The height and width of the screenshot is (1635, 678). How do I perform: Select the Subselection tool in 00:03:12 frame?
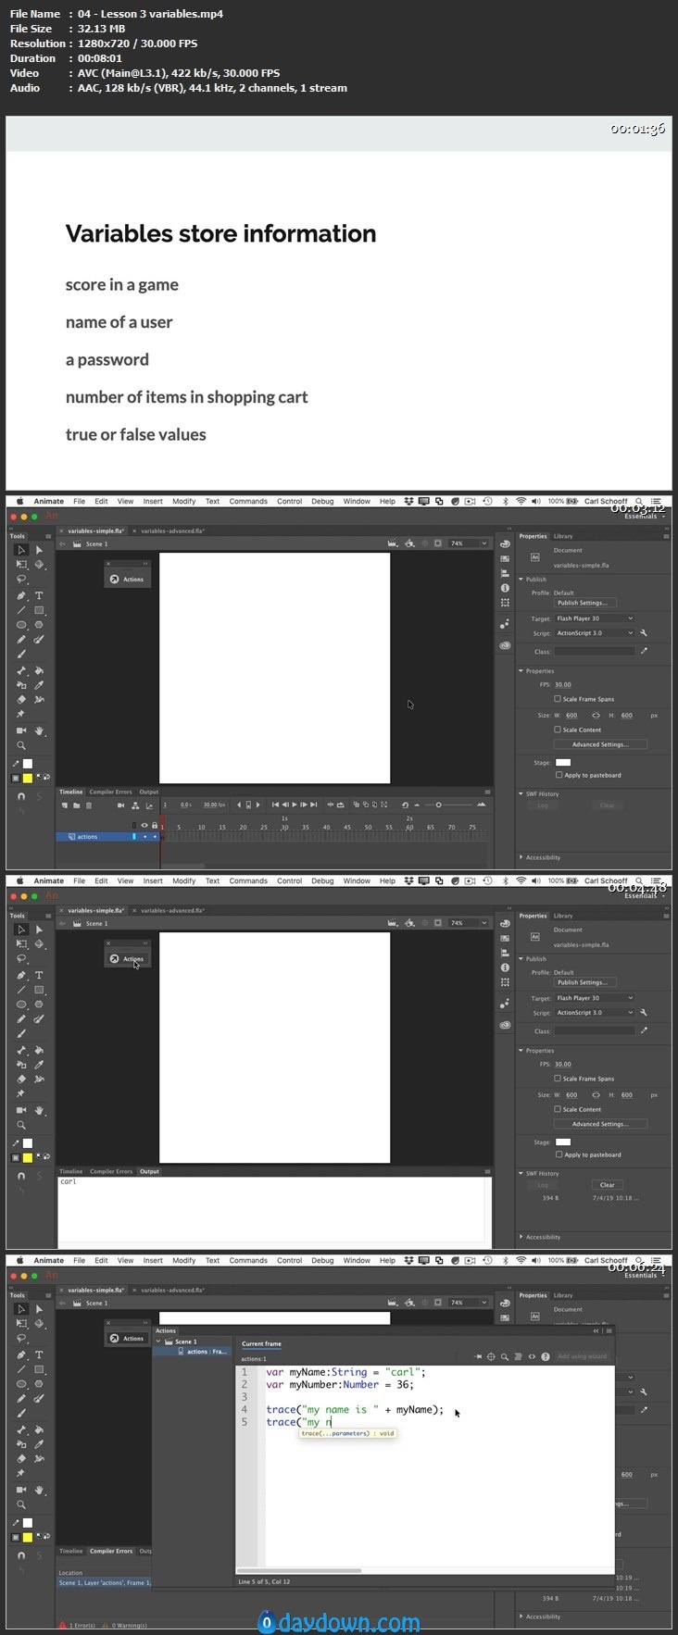click(39, 550)
